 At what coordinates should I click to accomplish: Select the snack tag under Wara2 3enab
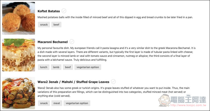point(44,103)
